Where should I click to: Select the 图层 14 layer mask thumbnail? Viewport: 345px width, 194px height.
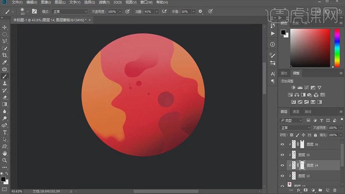pos(302,165)
